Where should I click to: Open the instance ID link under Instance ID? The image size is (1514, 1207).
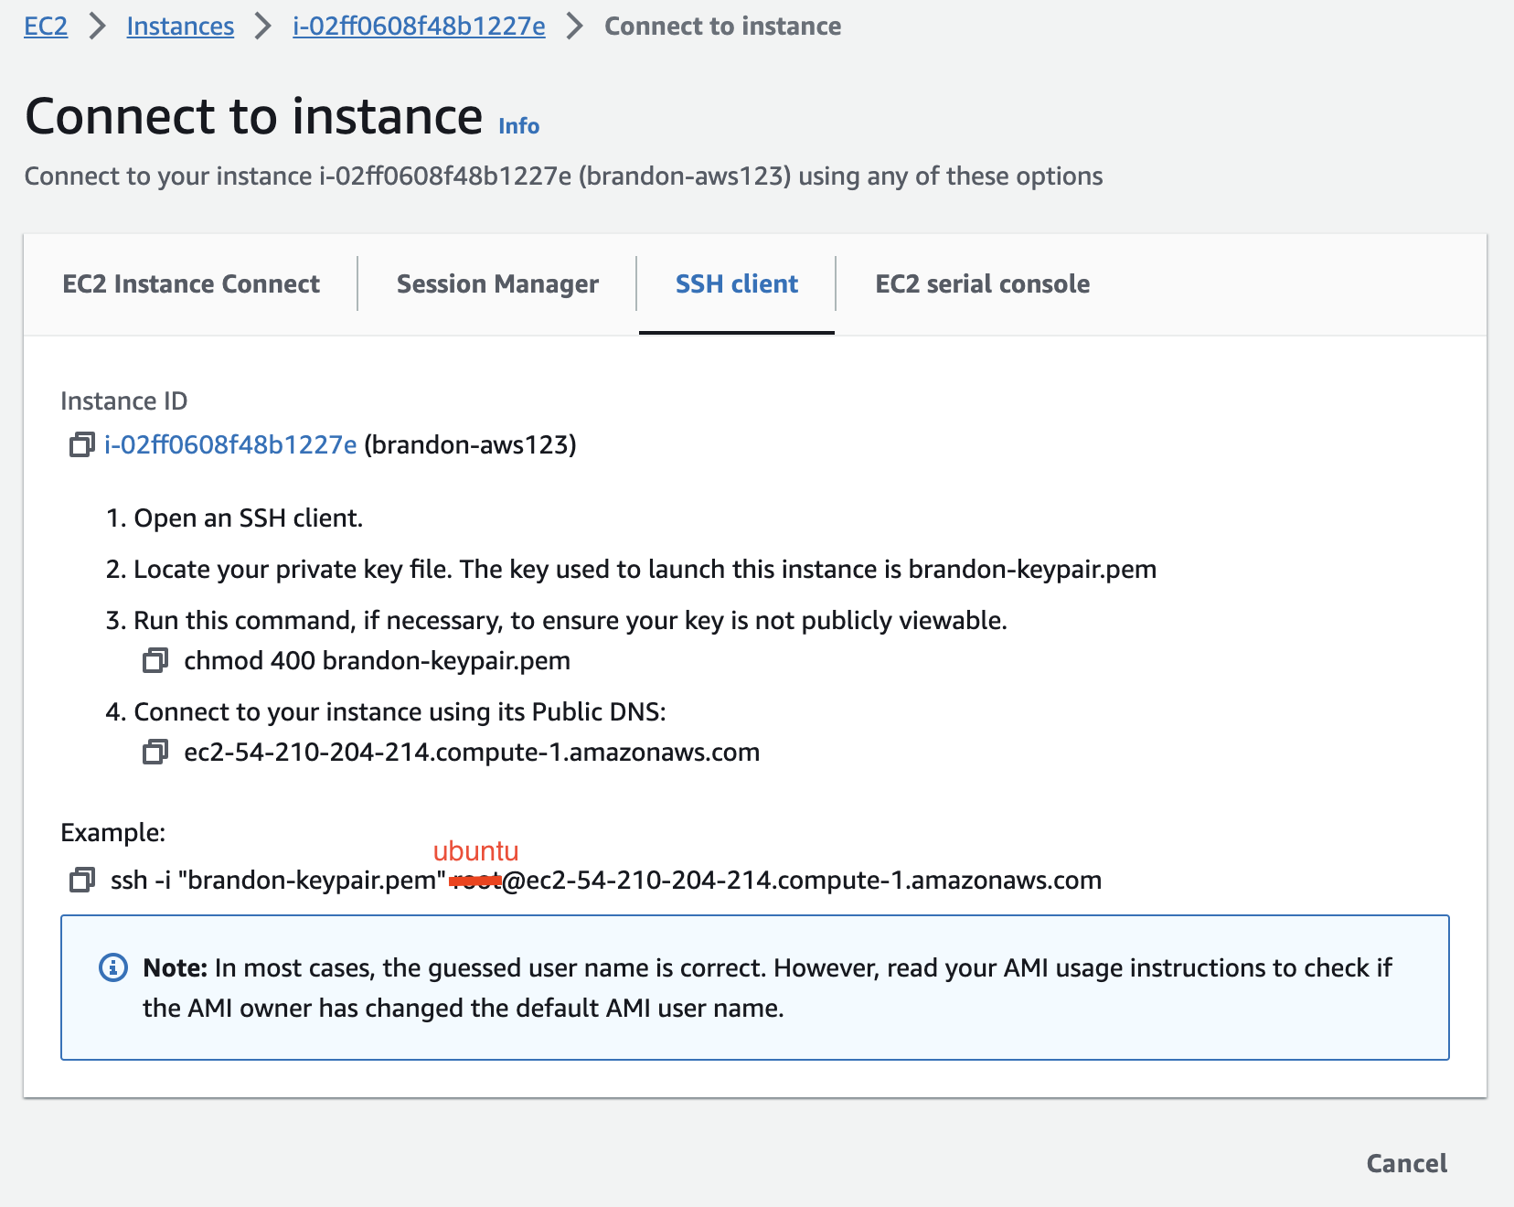pyautogui.click(x=230, y=445)
